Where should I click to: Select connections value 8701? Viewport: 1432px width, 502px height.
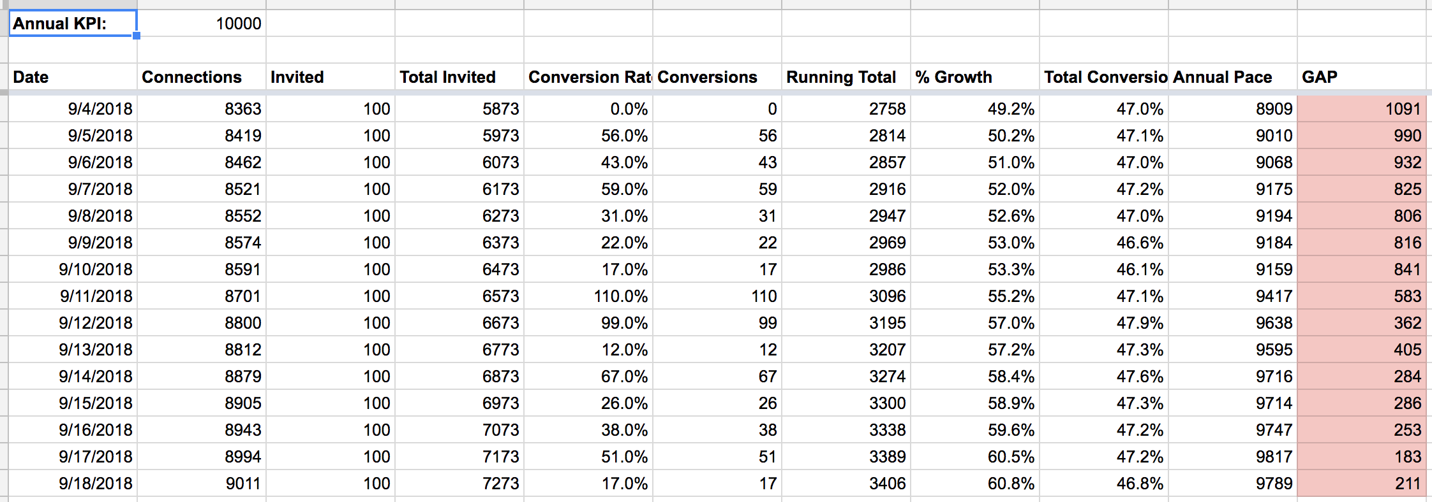tap(202, 296)
